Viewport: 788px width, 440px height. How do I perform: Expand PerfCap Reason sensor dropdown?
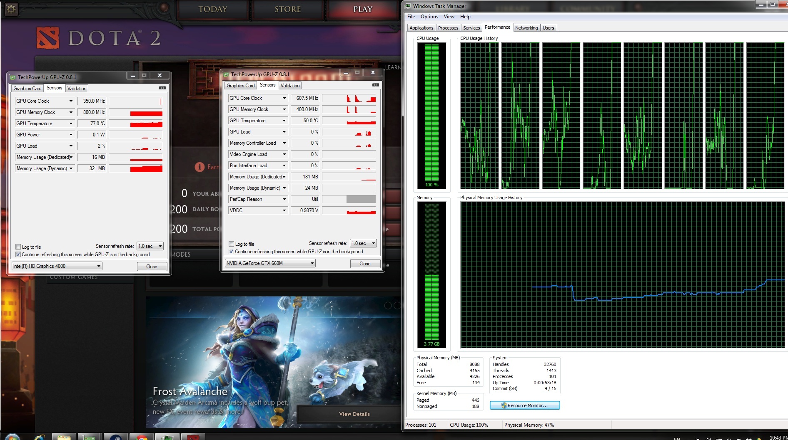tap(284, 199)
